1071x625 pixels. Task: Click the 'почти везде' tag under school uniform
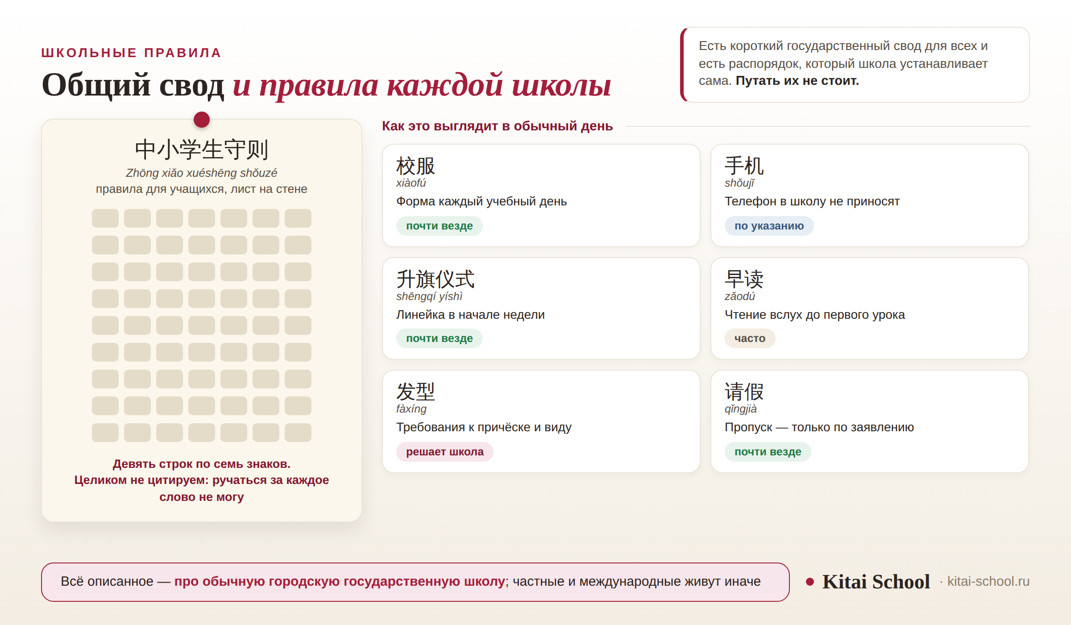coord(440,226)
